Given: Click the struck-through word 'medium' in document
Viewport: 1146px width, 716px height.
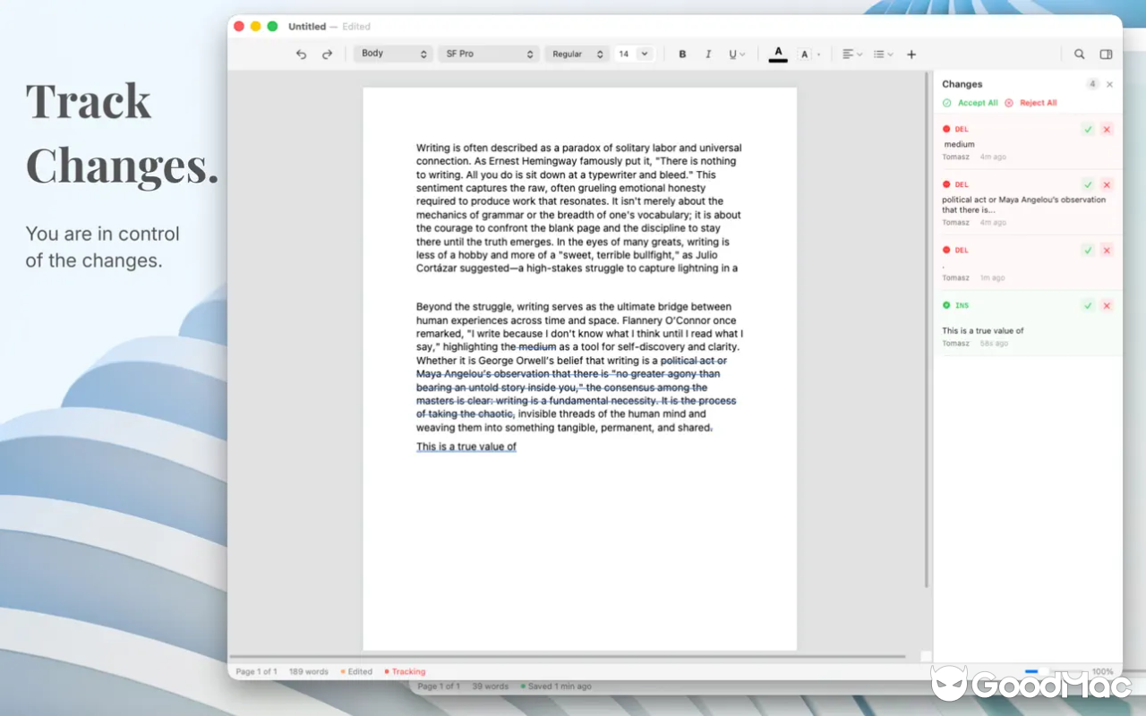Looking at the screenshot, I should point(537,347).
